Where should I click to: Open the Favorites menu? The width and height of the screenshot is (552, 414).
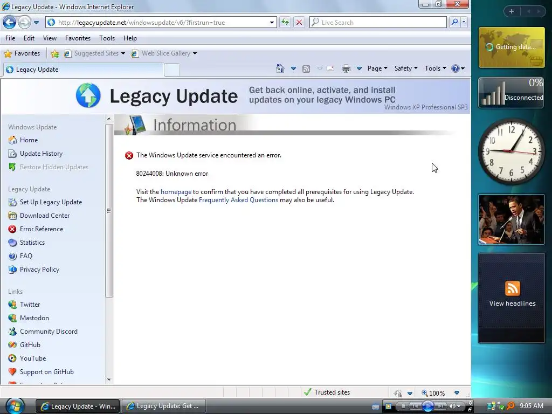(78, 38)
